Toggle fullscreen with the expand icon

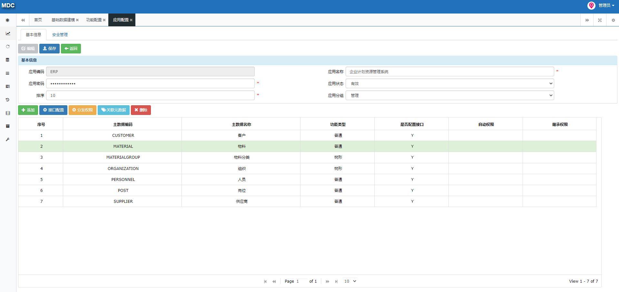pyautogui.click(x=600, y=20)
